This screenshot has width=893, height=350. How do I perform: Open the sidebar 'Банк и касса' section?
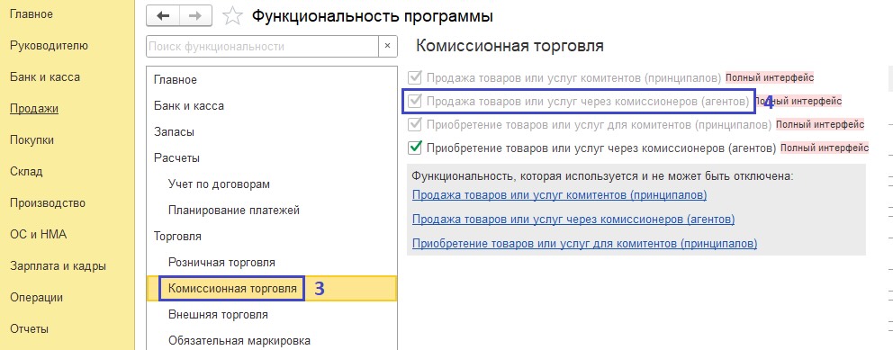pos(45,76)
